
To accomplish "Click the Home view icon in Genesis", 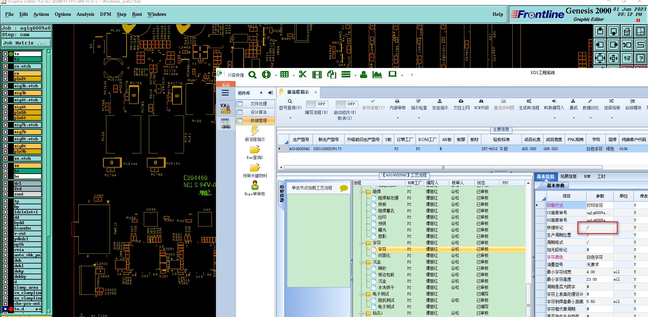I will [x=627, y=31].
